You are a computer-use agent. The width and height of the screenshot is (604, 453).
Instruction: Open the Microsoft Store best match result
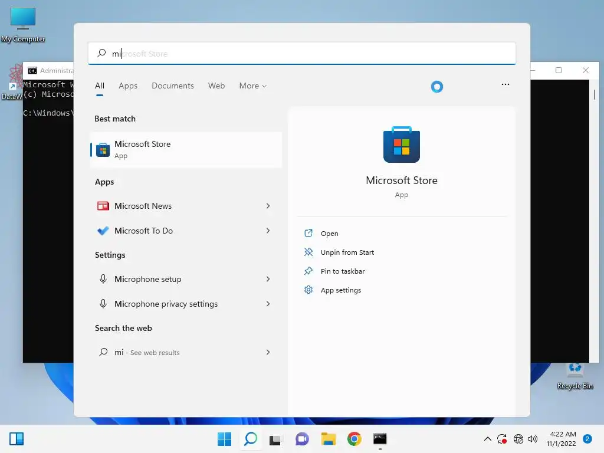[x=186, y=149]
